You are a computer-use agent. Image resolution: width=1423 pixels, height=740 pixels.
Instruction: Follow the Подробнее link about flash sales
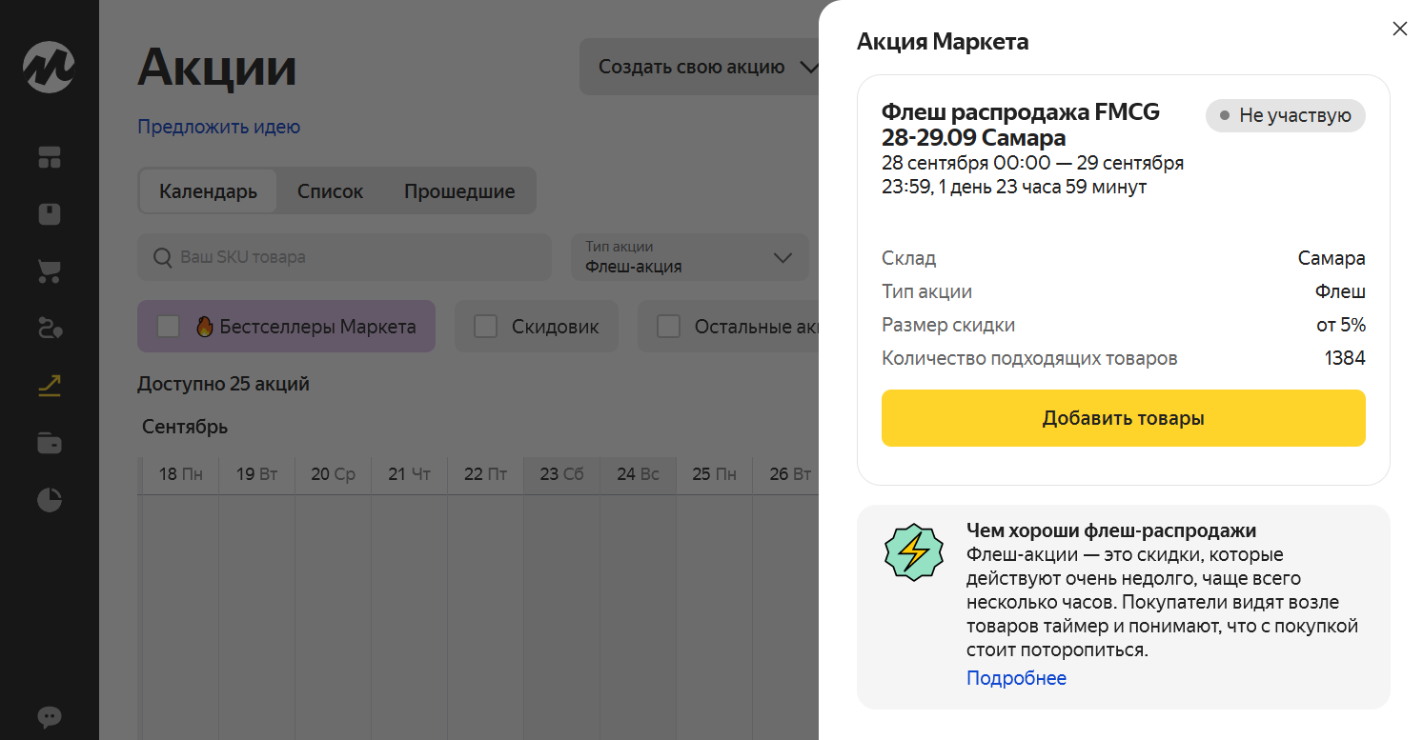(1016, 678)
